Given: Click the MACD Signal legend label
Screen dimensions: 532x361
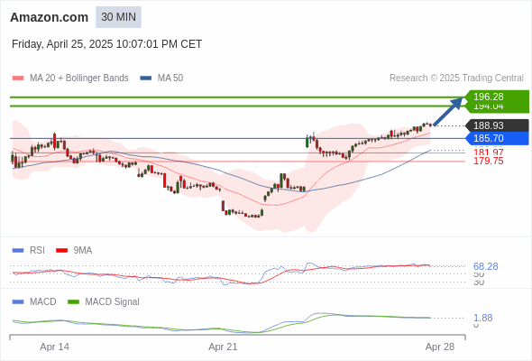Looking at the screenshot, I should [x=113, y=302].
